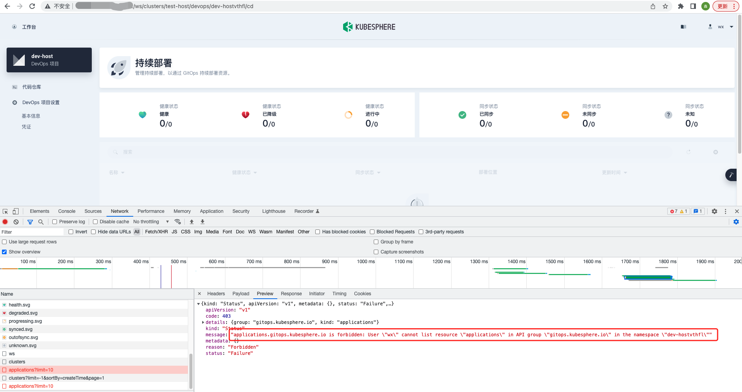The image size is (742, 392).
Task: Expand the details JSON object
Action: click(203, 322)
